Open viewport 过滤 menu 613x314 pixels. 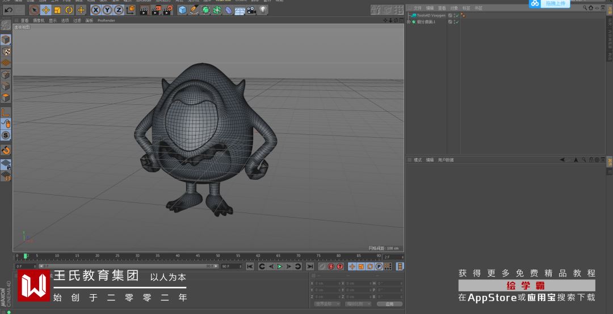(77, 20)
